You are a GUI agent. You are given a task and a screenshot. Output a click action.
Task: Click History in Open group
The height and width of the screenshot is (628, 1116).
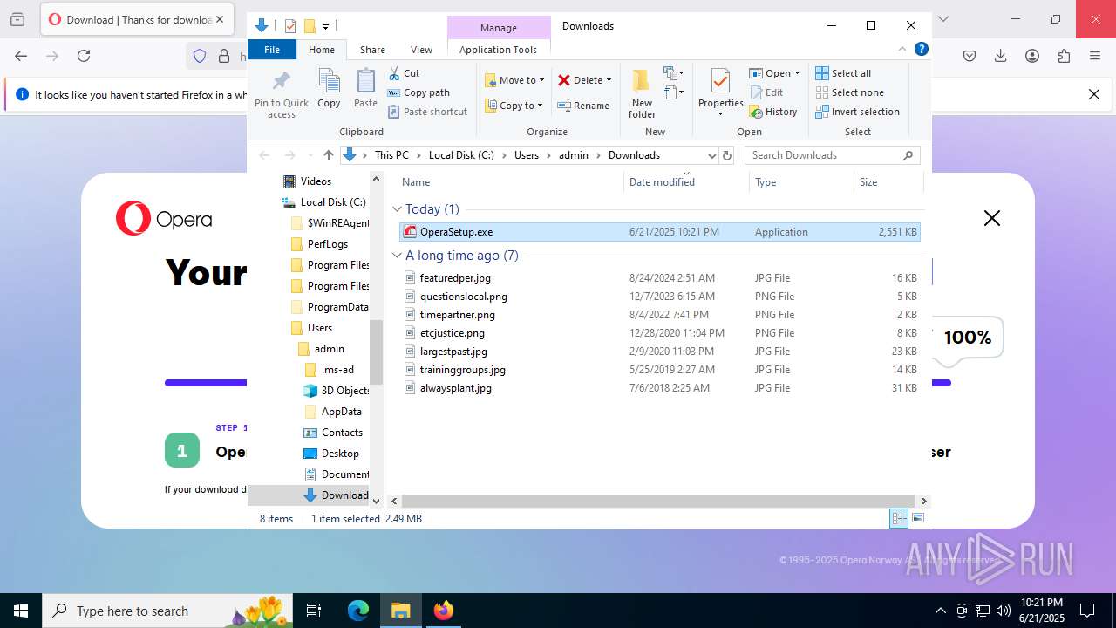773,112
